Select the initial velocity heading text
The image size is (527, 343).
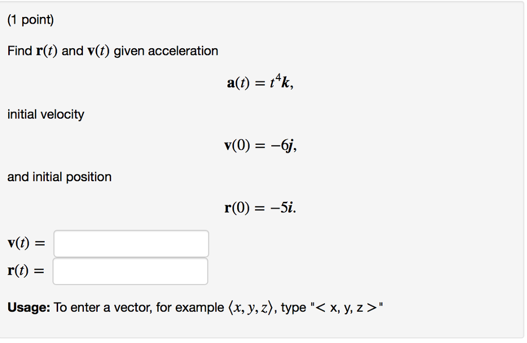point(45,114)
